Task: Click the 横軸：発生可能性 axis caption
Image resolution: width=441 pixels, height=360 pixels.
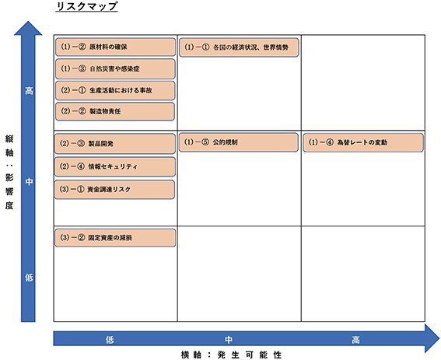Action: tap(231, 355)
